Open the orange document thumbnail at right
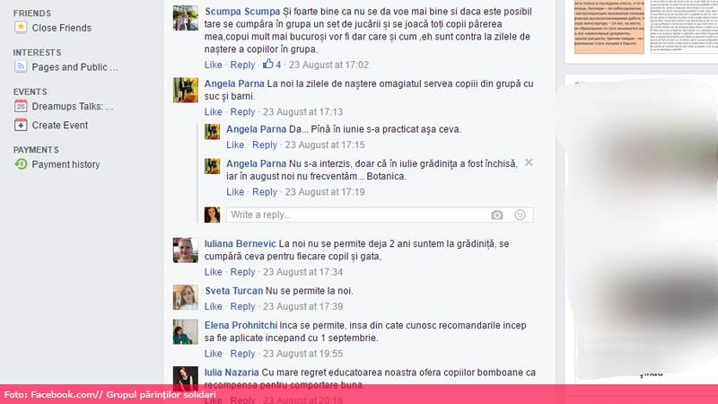Viewport: 718px width, 404px height. coord(609,27)
